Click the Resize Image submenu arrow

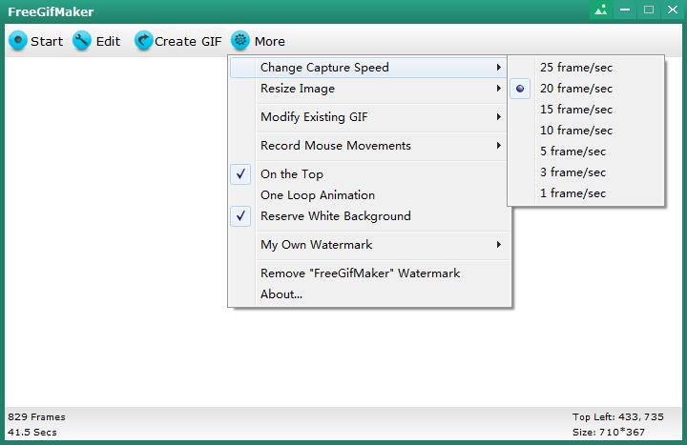pos(499,89)
